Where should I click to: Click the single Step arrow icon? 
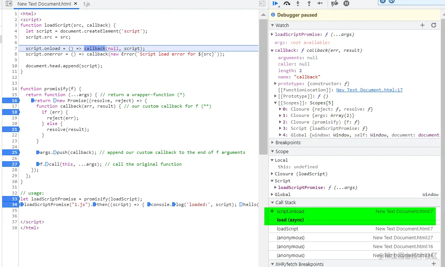click(320, 3)
